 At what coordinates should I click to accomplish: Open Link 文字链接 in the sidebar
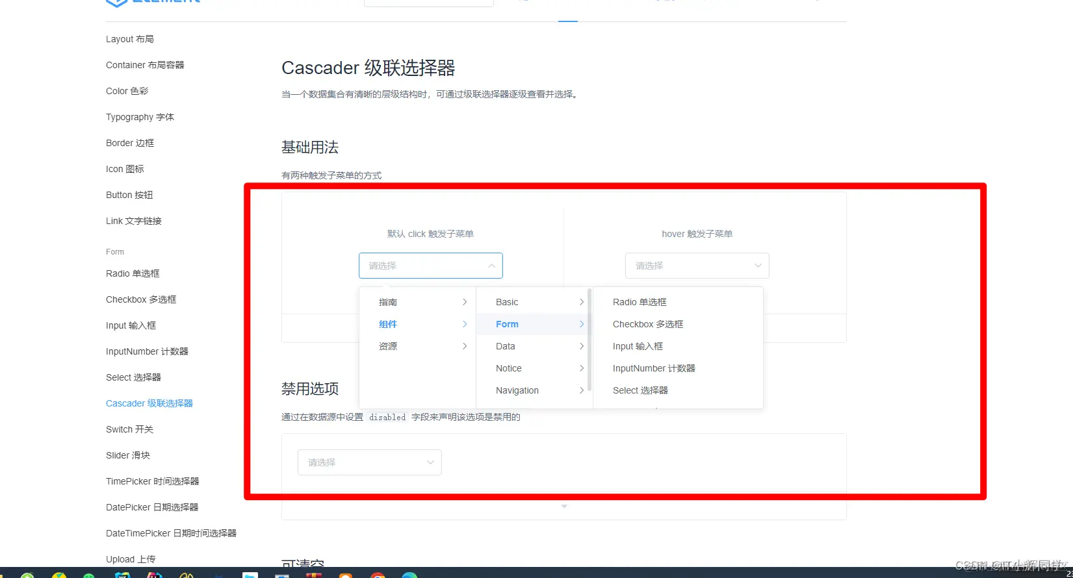[134, 221]
